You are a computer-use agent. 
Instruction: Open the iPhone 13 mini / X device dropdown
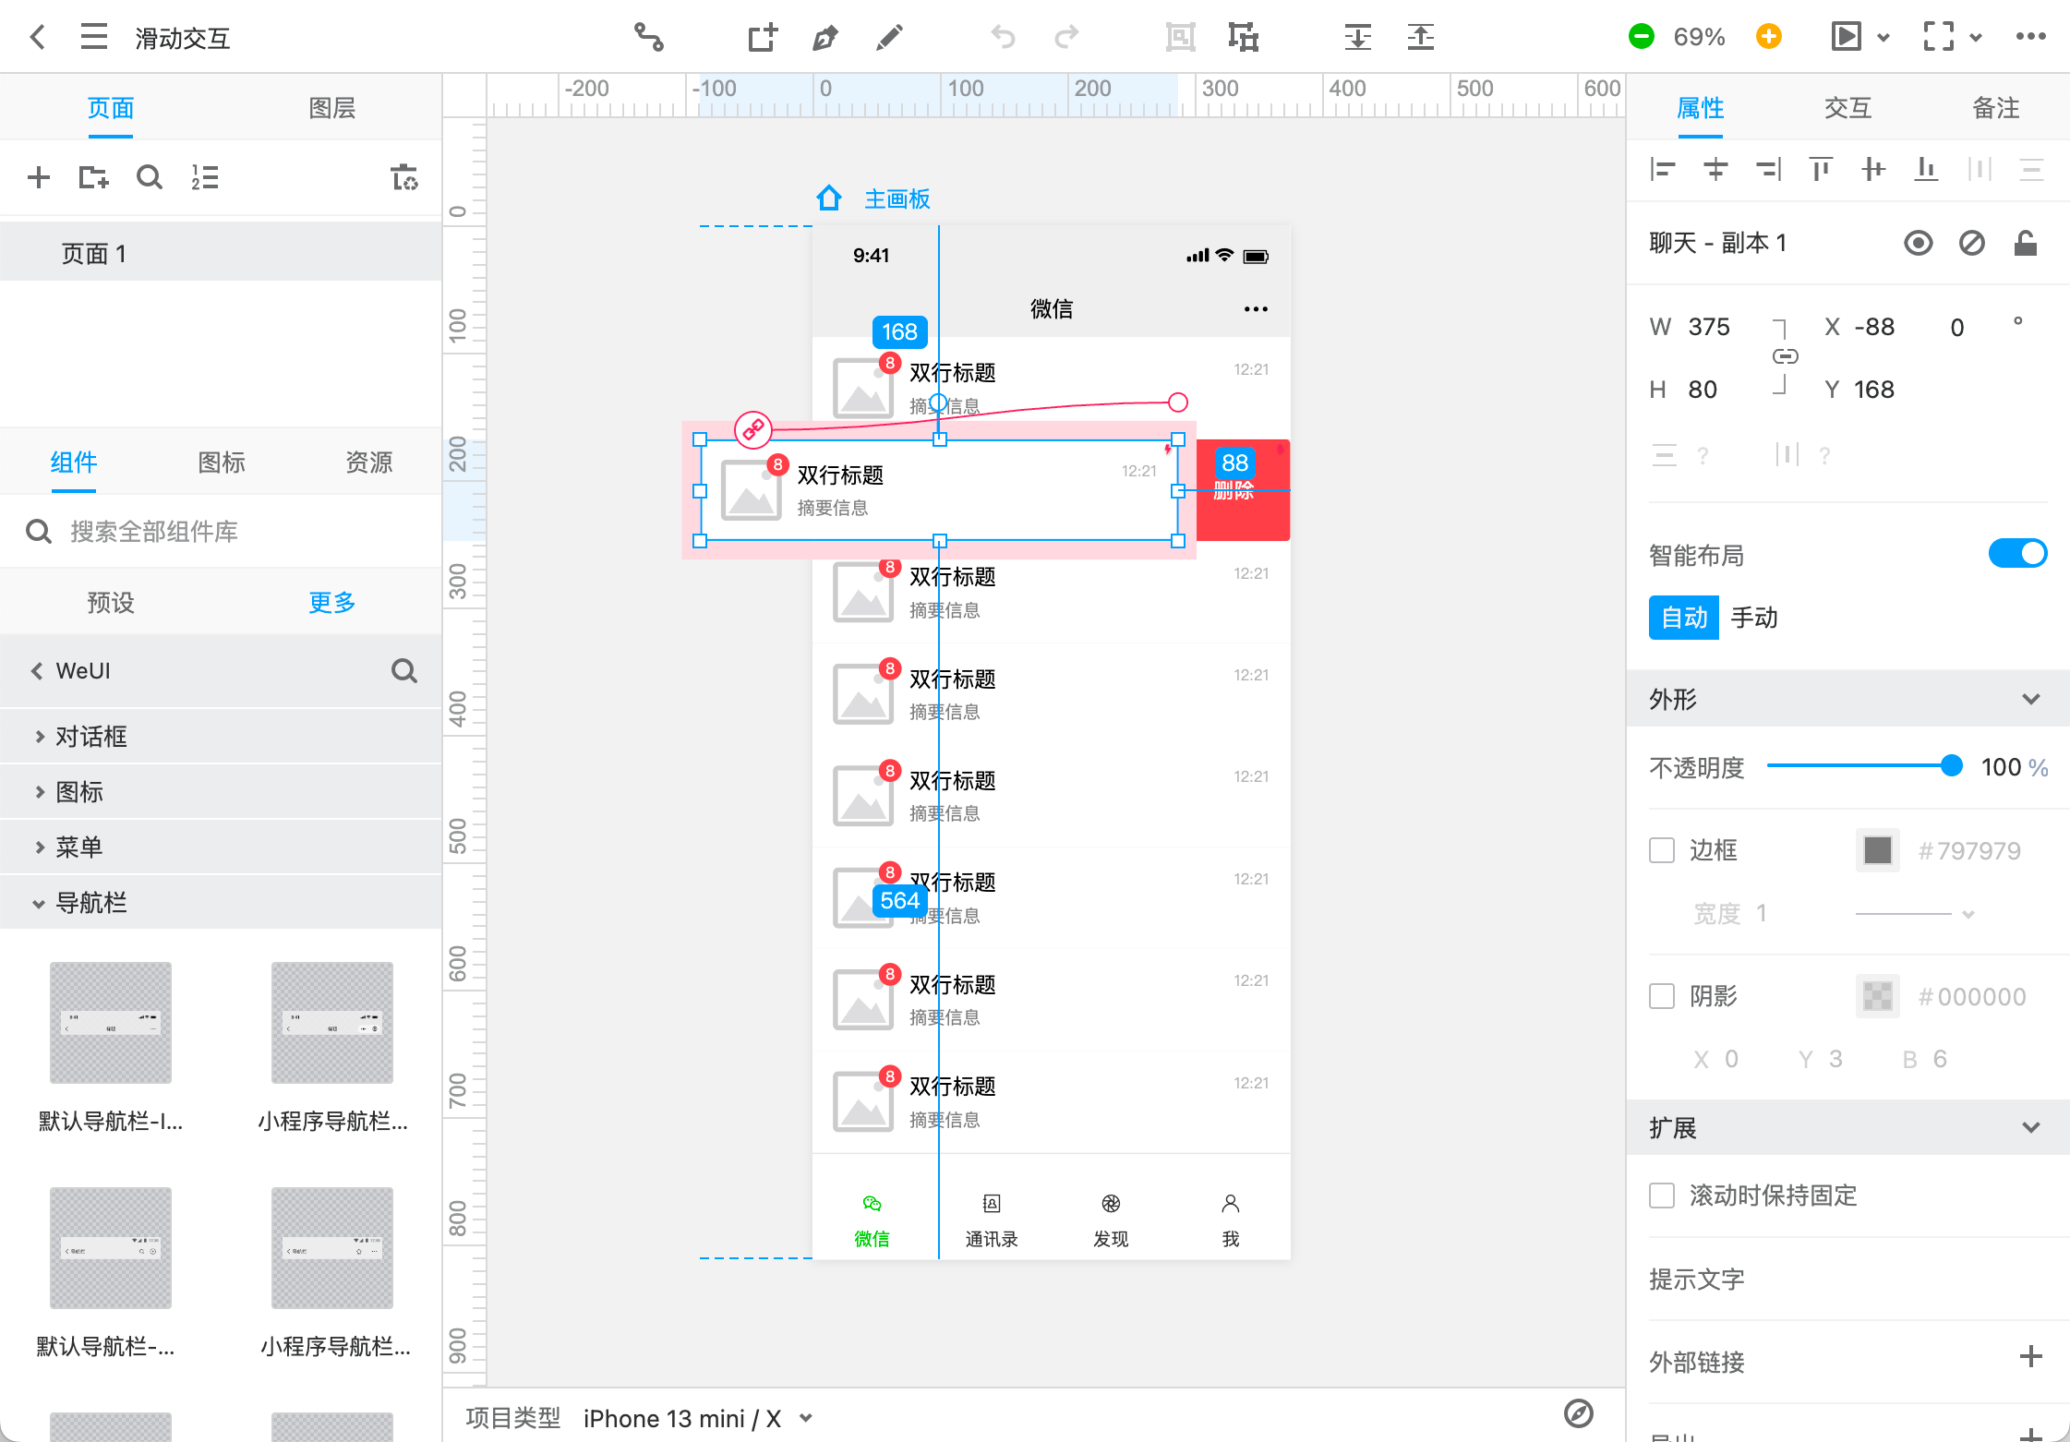697,1418
